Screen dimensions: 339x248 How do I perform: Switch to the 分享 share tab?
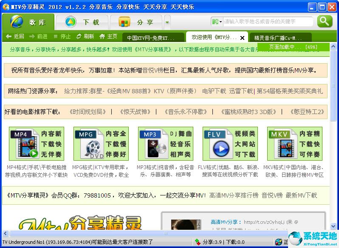point(136,22)
